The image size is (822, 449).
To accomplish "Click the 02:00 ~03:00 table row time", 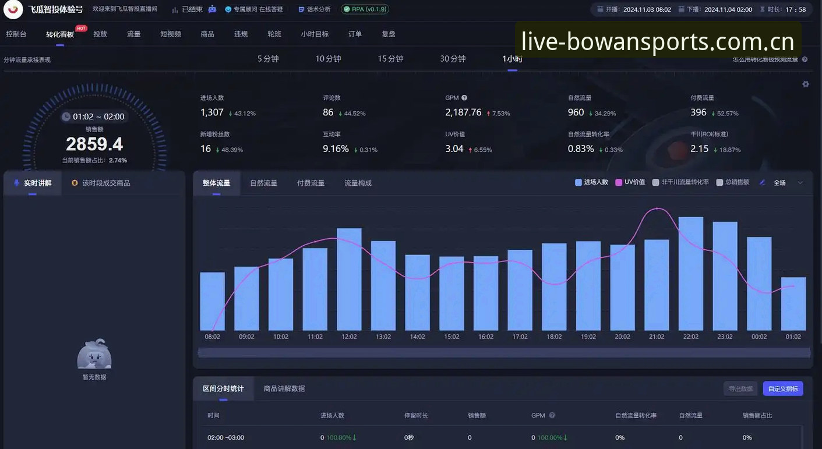I will point(226,437).
